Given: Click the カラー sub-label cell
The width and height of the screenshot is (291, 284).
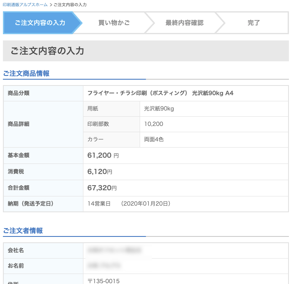Looking at the screenshot, I should coord(112,140).
